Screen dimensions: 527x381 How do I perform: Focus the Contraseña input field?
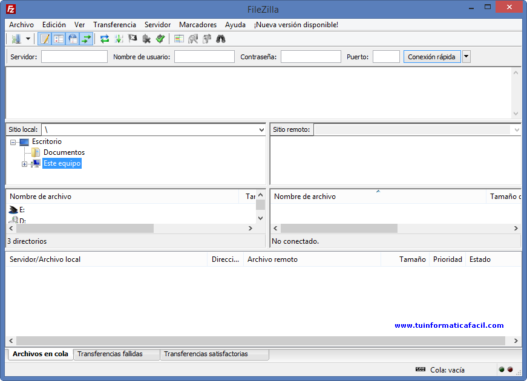pyautogui.click(x=311, y=57)
